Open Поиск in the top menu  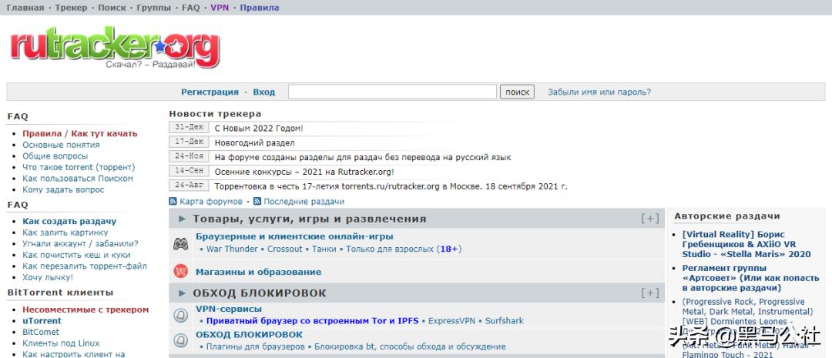pyautogui.click(x=112, y=8)
